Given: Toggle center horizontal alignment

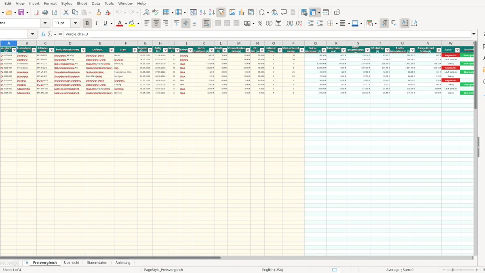Looking at the screenshot, I should [x=156, y=23].
